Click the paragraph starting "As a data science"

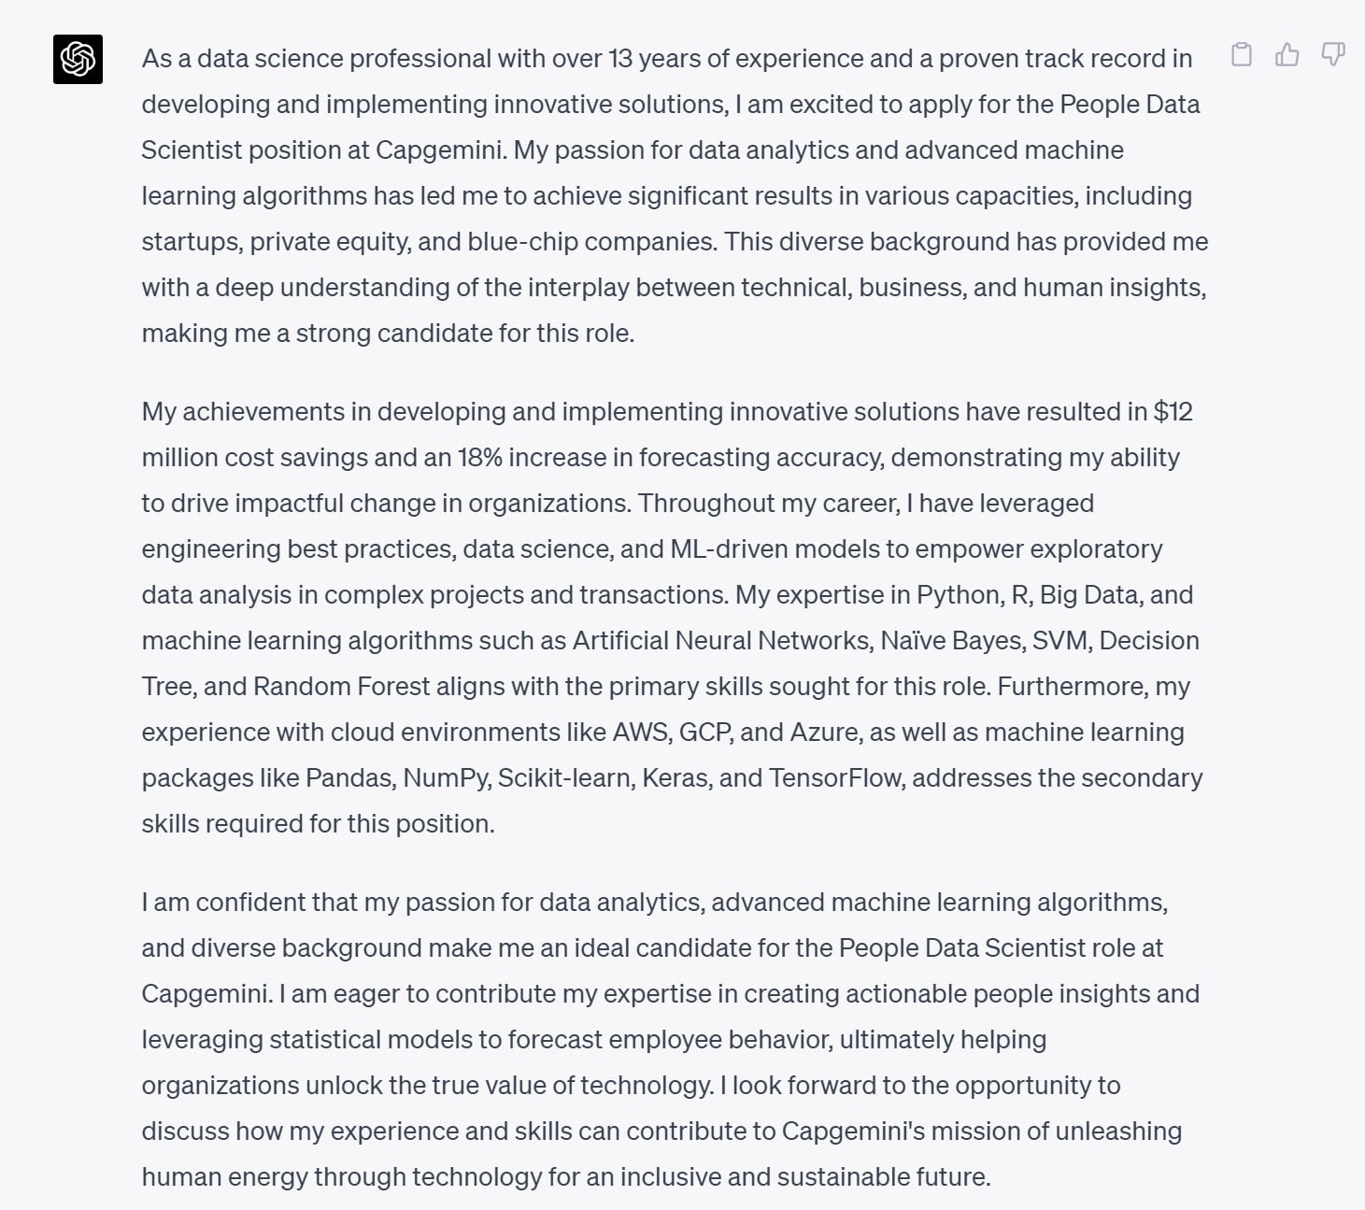(674, 195)
